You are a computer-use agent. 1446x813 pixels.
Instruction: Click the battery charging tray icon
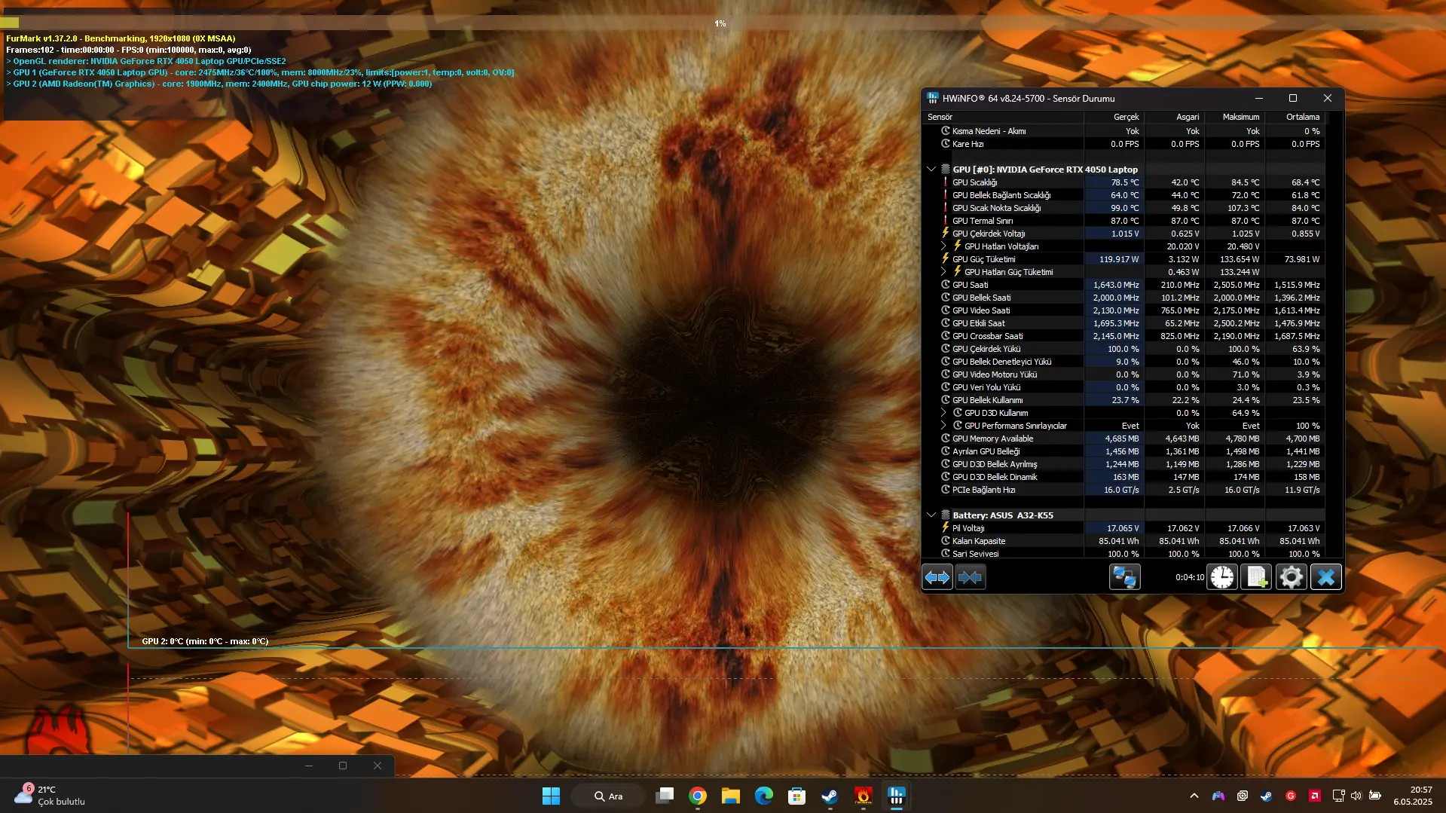(x=1375, y=796)
